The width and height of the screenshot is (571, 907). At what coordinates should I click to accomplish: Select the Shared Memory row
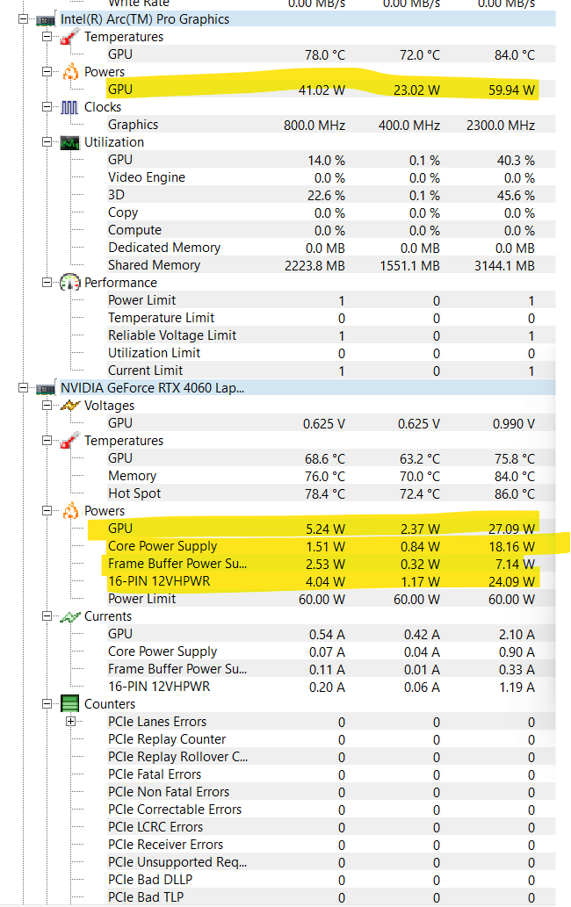(x=154, y=265)
